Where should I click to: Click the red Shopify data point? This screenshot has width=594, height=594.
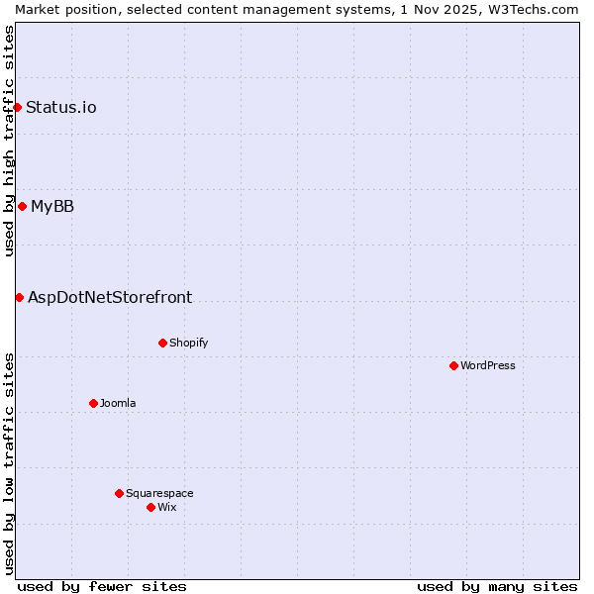tap(162, 343)
